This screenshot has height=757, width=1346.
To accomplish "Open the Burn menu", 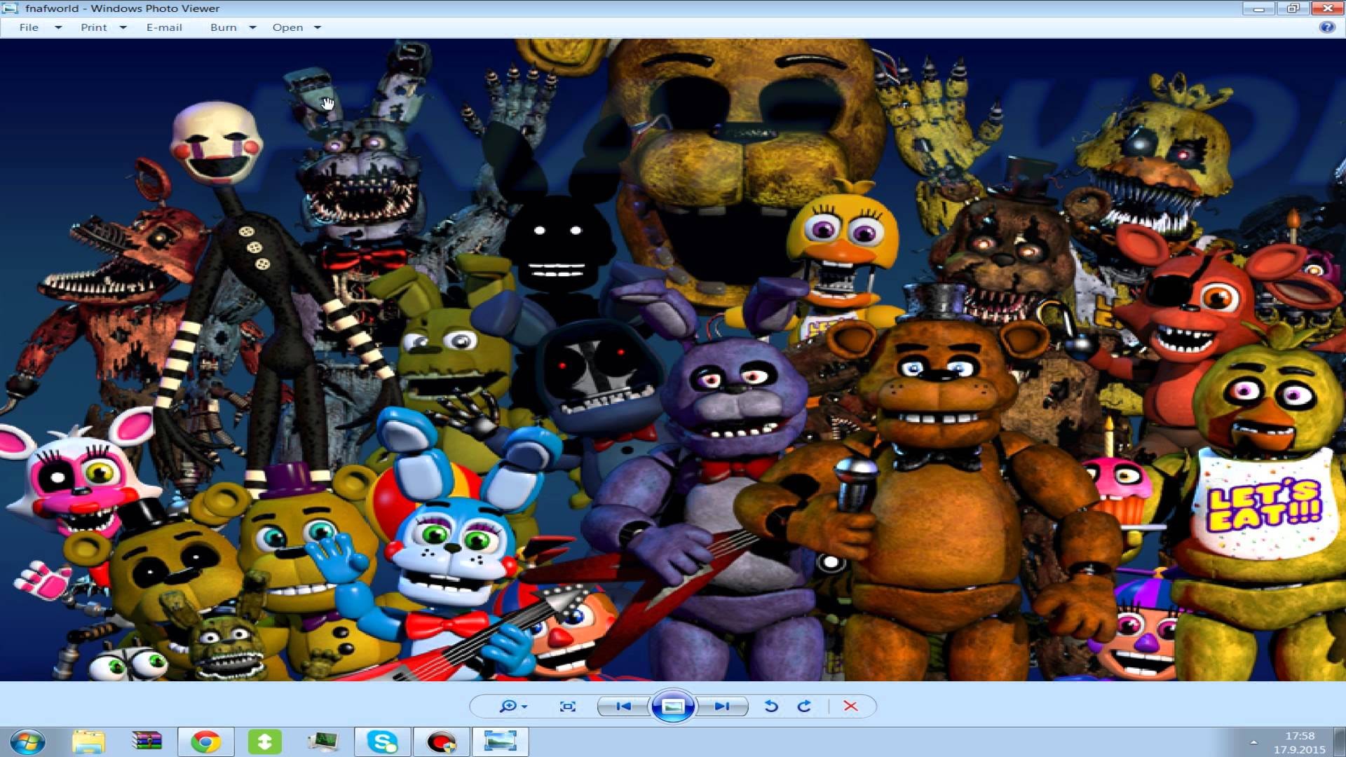I will (224, 27).
